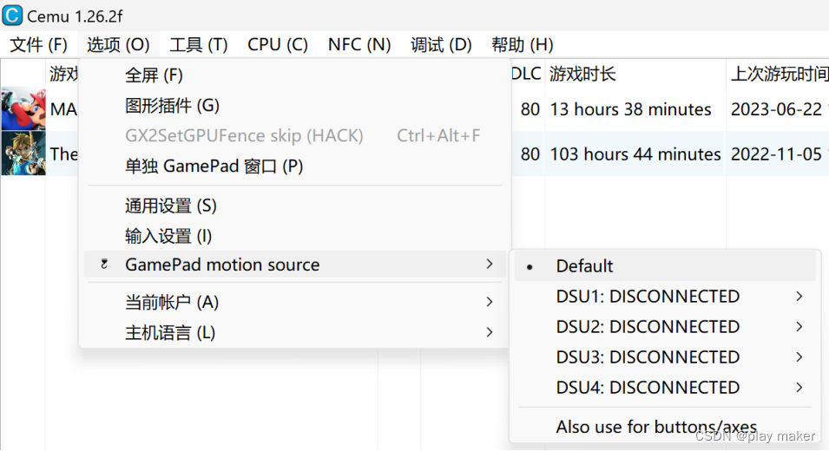Click '103 hours 44 minutes' cell
The width and height of the screenshot is (829, 451).
click(x=635, y=154)
